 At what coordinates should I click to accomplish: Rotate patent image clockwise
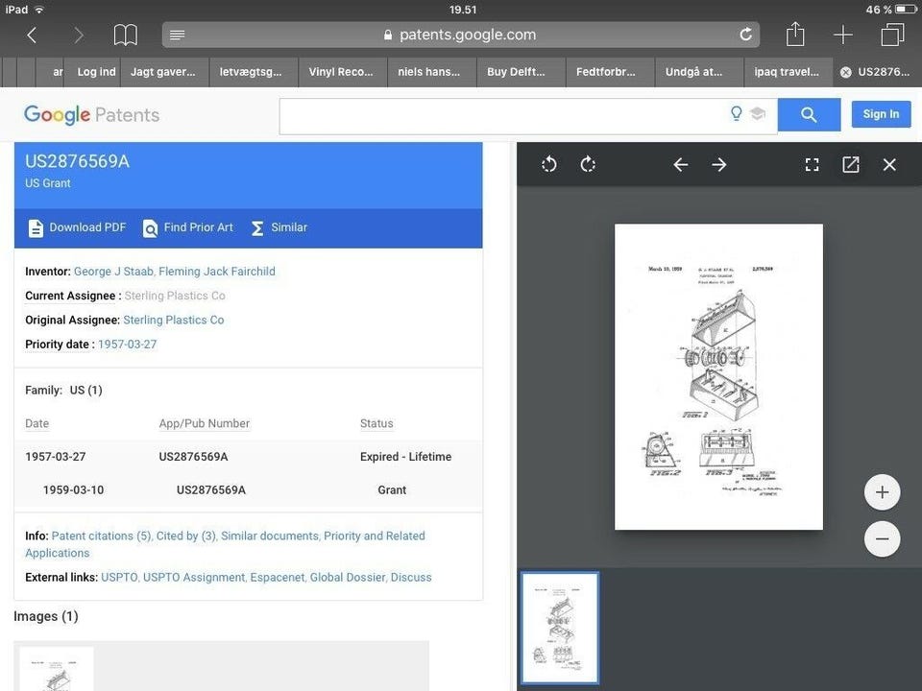click(588, 164)
